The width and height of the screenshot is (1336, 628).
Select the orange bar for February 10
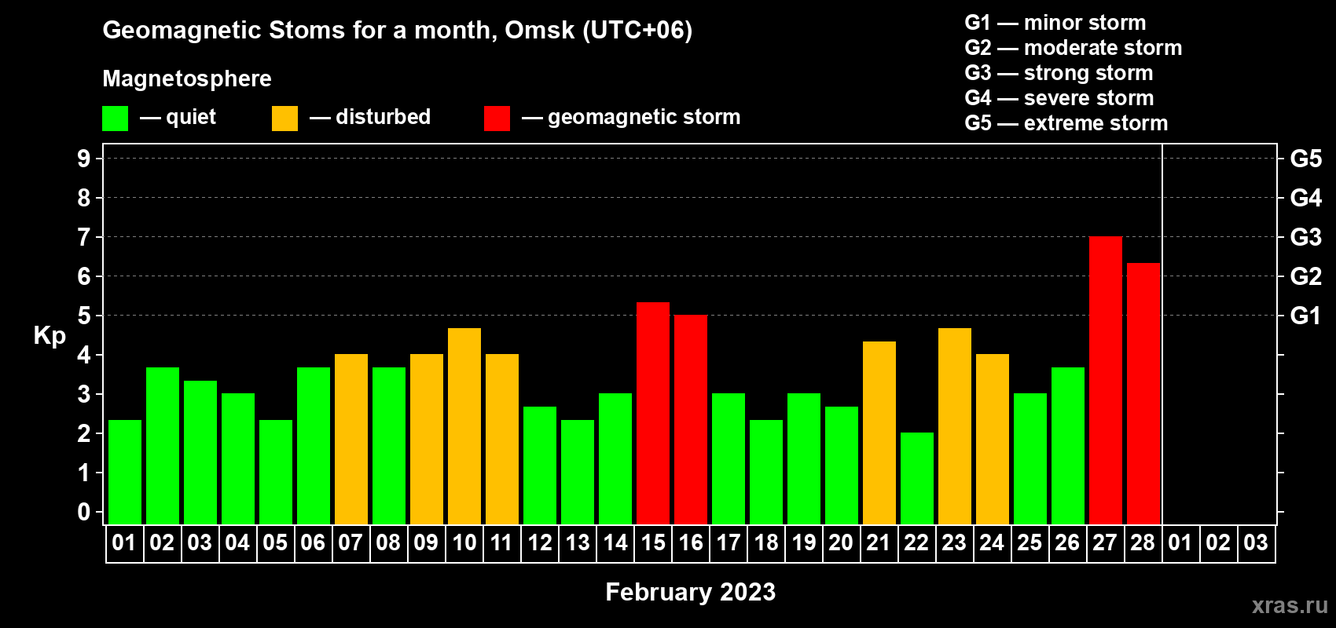464,426
